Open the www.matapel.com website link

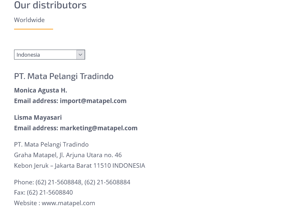click(68, 203)
